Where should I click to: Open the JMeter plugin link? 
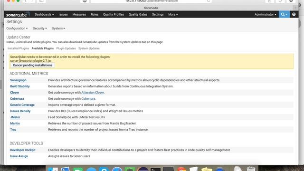[15, 117]
